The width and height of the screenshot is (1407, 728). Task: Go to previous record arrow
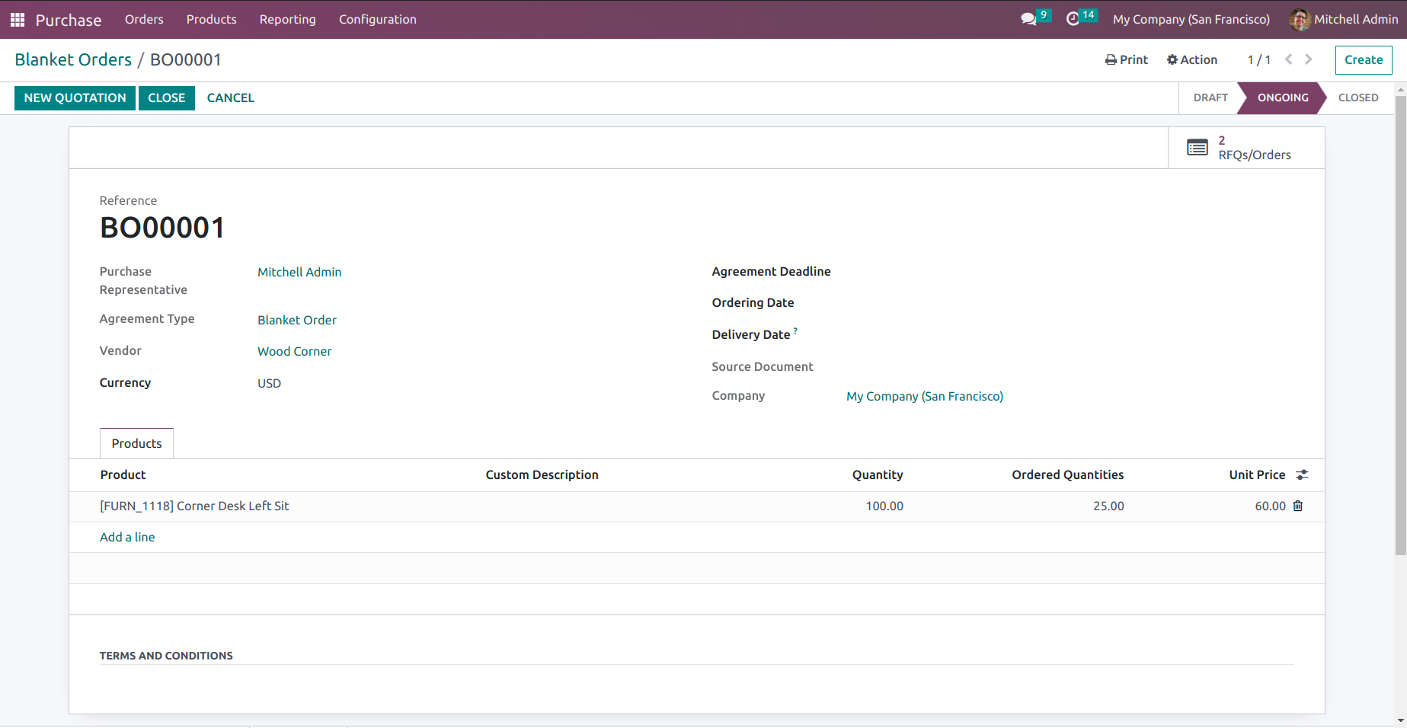1289,59
